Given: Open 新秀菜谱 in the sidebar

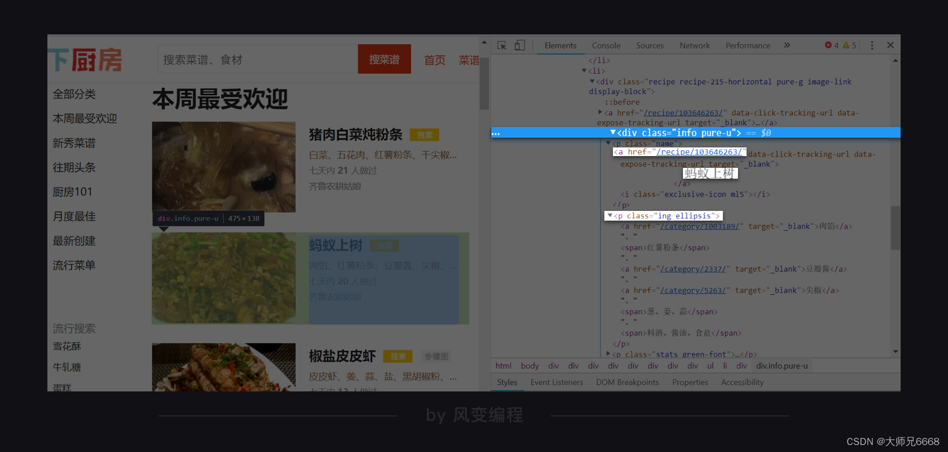Looking at the screenshot, I should 74,143.
